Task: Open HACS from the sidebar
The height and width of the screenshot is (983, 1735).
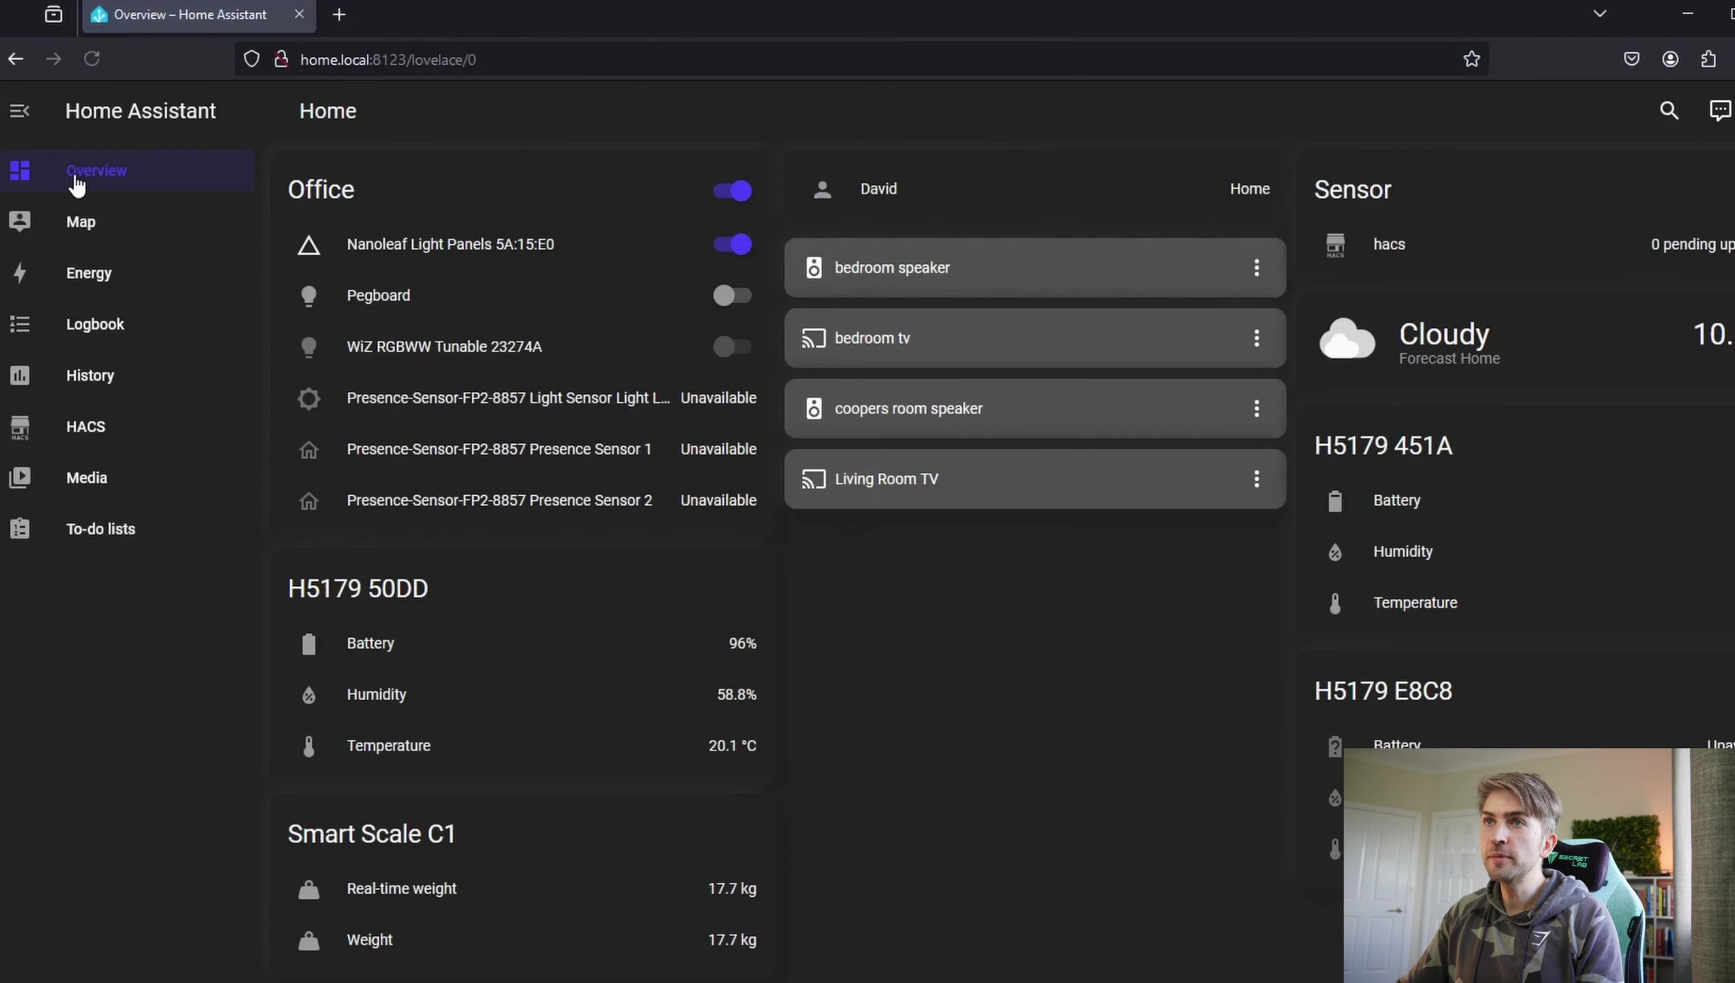Action: (127, 427)
